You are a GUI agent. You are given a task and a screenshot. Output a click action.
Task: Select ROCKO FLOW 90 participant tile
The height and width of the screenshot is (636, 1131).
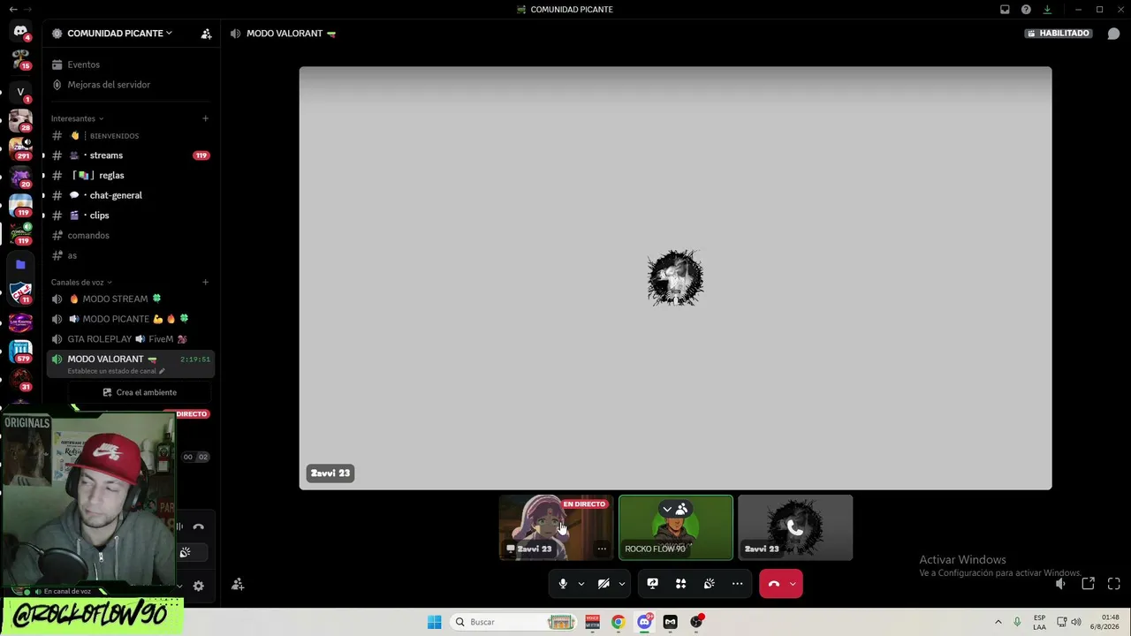click(x=676, y=527)
